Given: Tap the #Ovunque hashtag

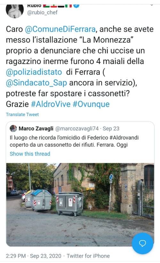Looking at the screenshot, I should pyautogui.click(x=91, y=104).
